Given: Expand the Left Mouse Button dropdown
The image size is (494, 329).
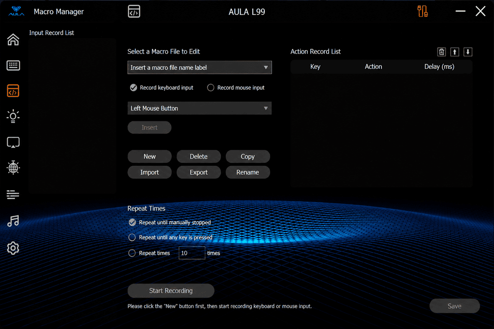Looking at the screenshot, I should [x=199, y=108].
